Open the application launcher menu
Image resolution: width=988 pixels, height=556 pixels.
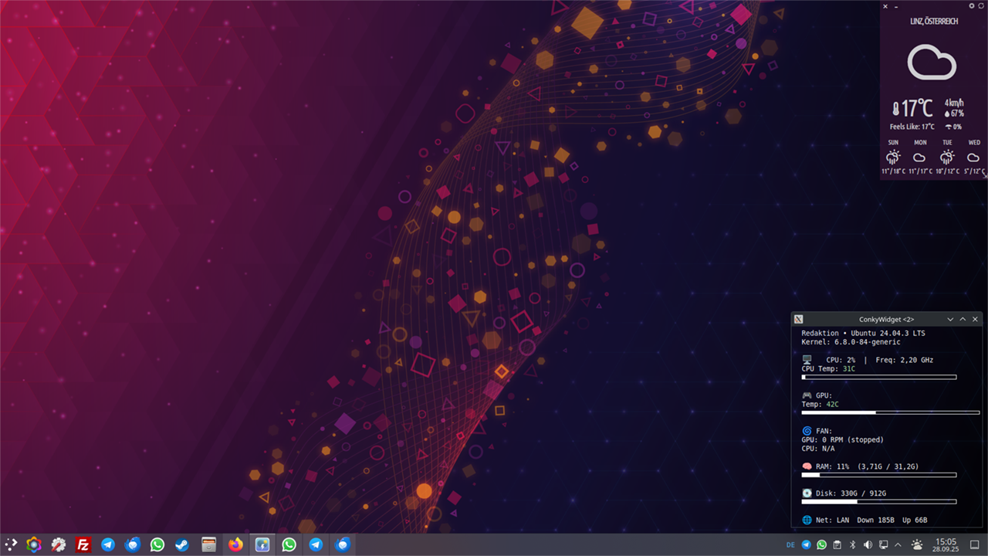coord(10,544)
